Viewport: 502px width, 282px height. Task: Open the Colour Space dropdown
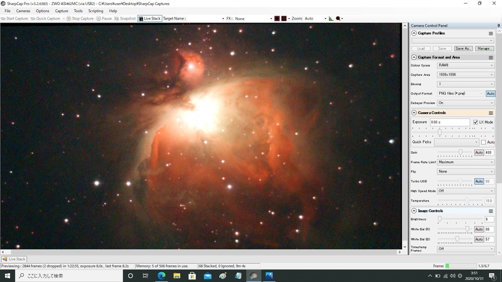tap(466, 65)
